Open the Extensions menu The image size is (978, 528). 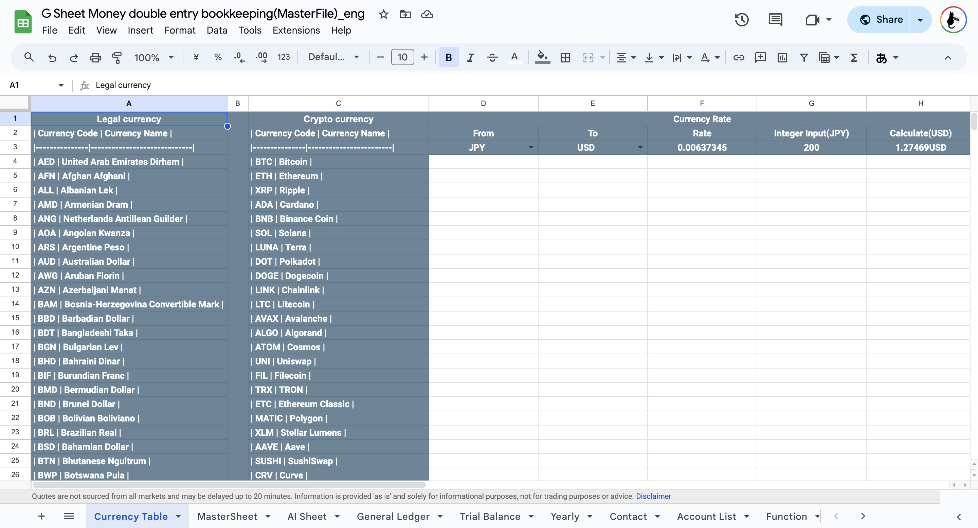[x=296, y=30]
